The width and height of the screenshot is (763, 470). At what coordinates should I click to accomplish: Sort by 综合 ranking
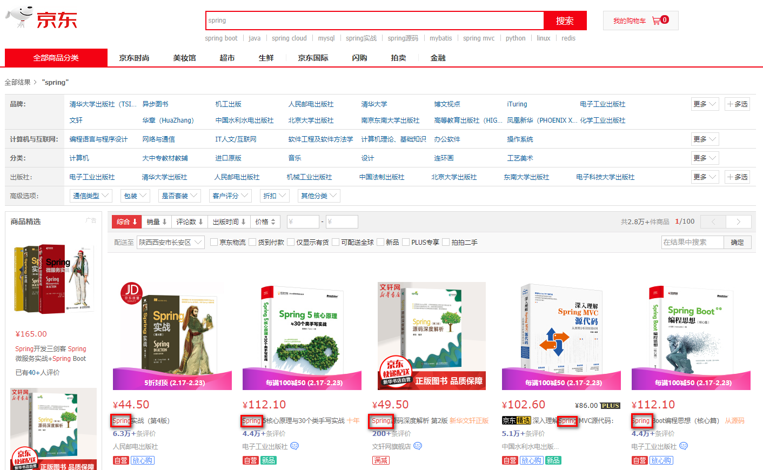pos(127,221)
